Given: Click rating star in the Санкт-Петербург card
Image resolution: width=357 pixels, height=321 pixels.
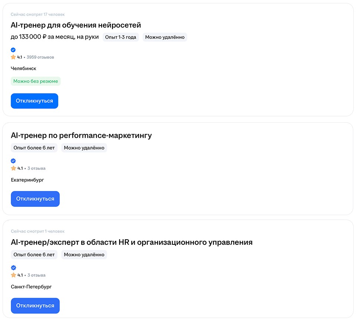Looking at the screenshot, I should click(x=13, y=275).
